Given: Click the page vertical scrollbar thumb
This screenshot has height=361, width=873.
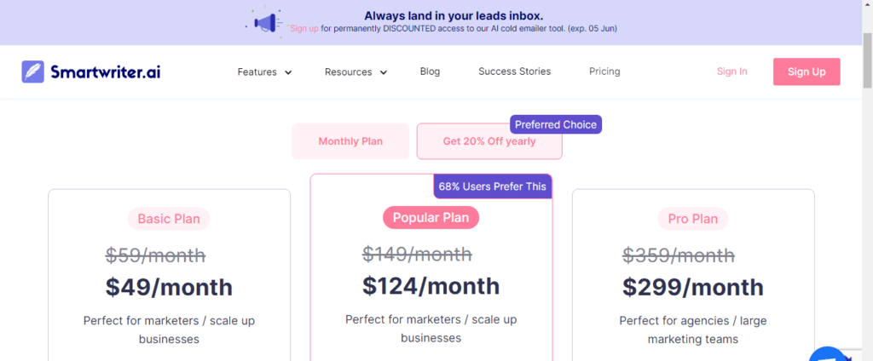Looking at the screenshot, I should click(867, 60).
